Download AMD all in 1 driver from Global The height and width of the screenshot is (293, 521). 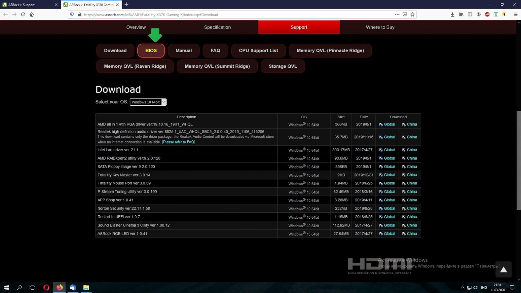(387, 124)
